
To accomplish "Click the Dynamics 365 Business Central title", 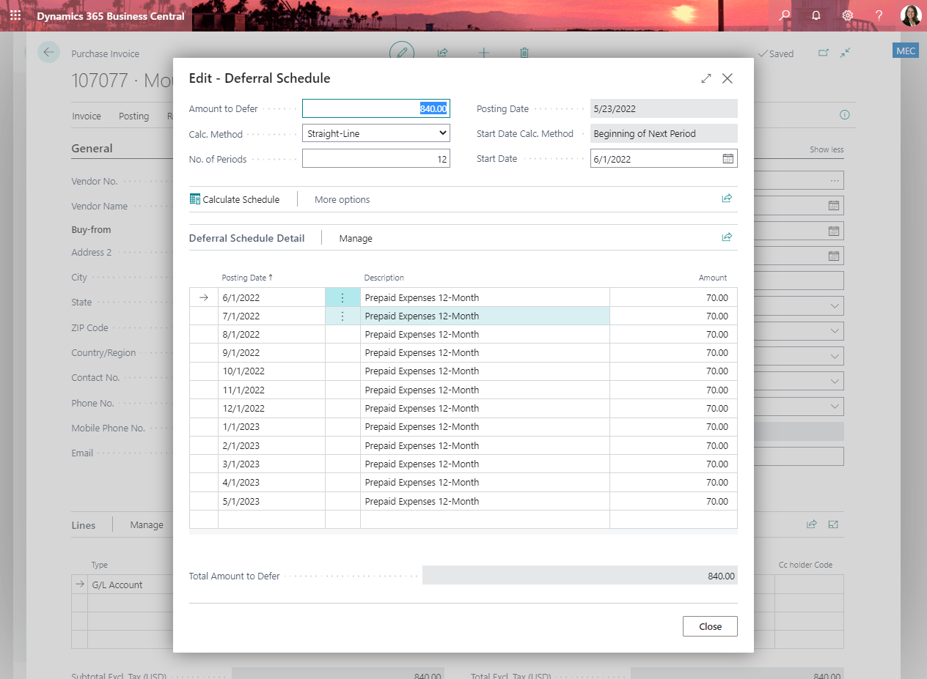I will coord(111,15).
